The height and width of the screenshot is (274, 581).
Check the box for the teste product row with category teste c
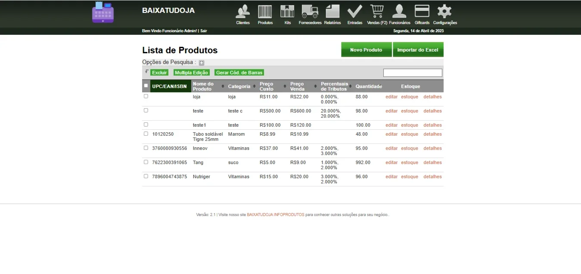click(146, 110)
